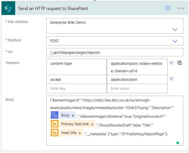
Task: Delete the accept header row
Action: point(171,79)
